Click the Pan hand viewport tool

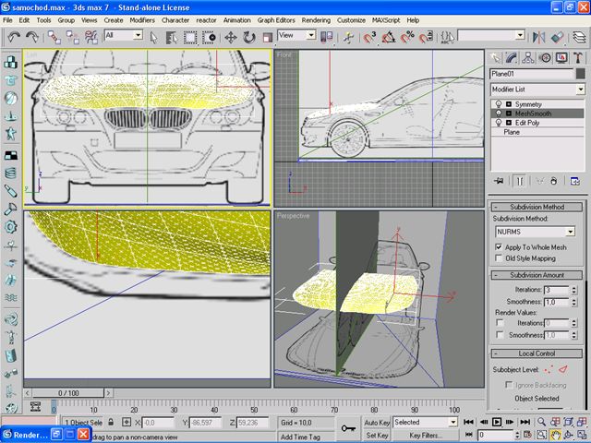[x=555, y=435]
